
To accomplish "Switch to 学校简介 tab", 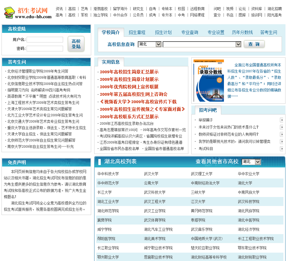I will 111,32.
